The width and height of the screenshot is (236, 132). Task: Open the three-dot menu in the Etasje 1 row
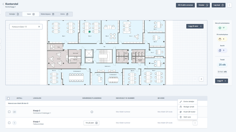(195, 123)
